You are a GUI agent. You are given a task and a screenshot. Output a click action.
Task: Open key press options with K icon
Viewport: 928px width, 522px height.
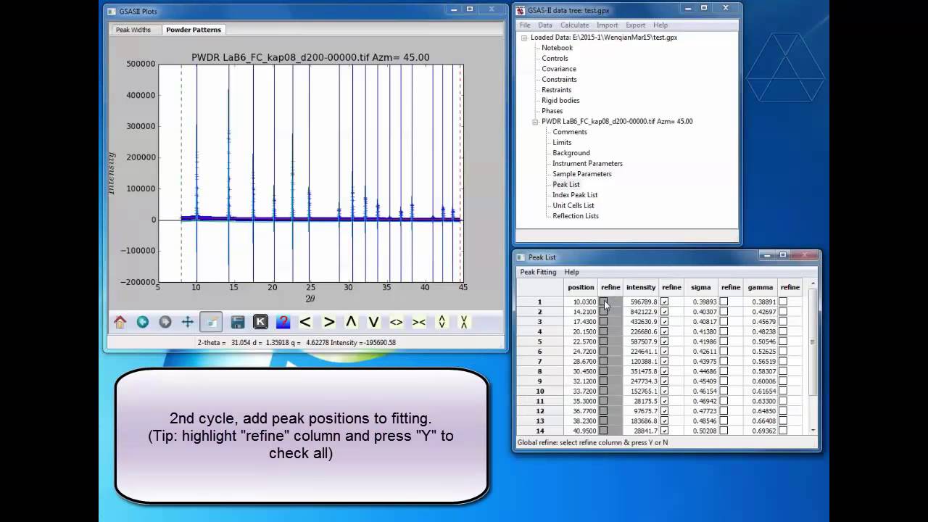tap(260, 322)
